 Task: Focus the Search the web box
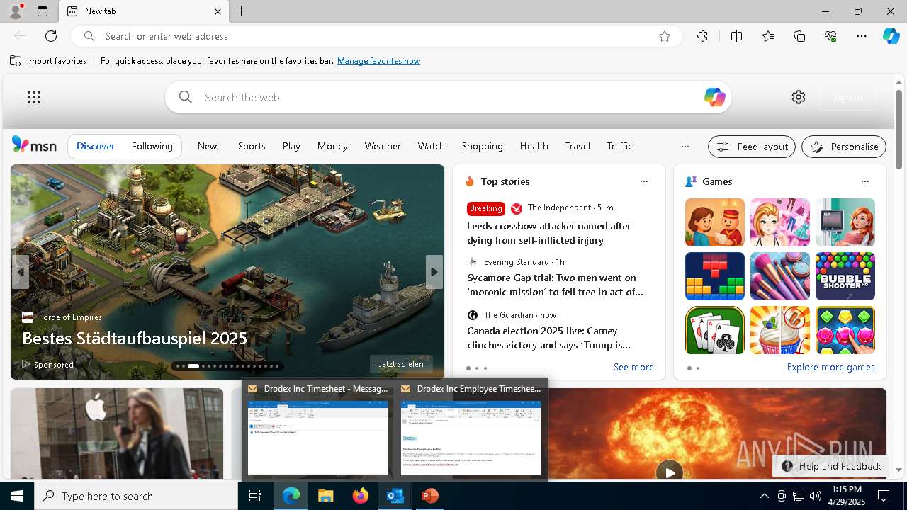tap(449, 97)
